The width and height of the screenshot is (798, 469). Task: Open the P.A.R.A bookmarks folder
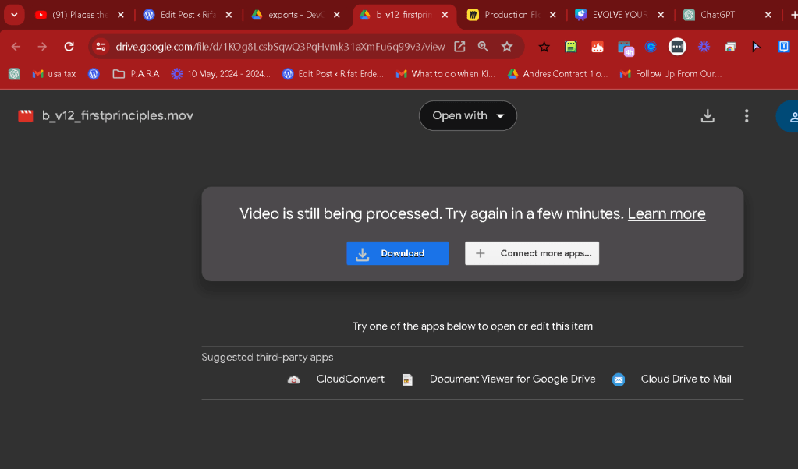coord(136,74)
